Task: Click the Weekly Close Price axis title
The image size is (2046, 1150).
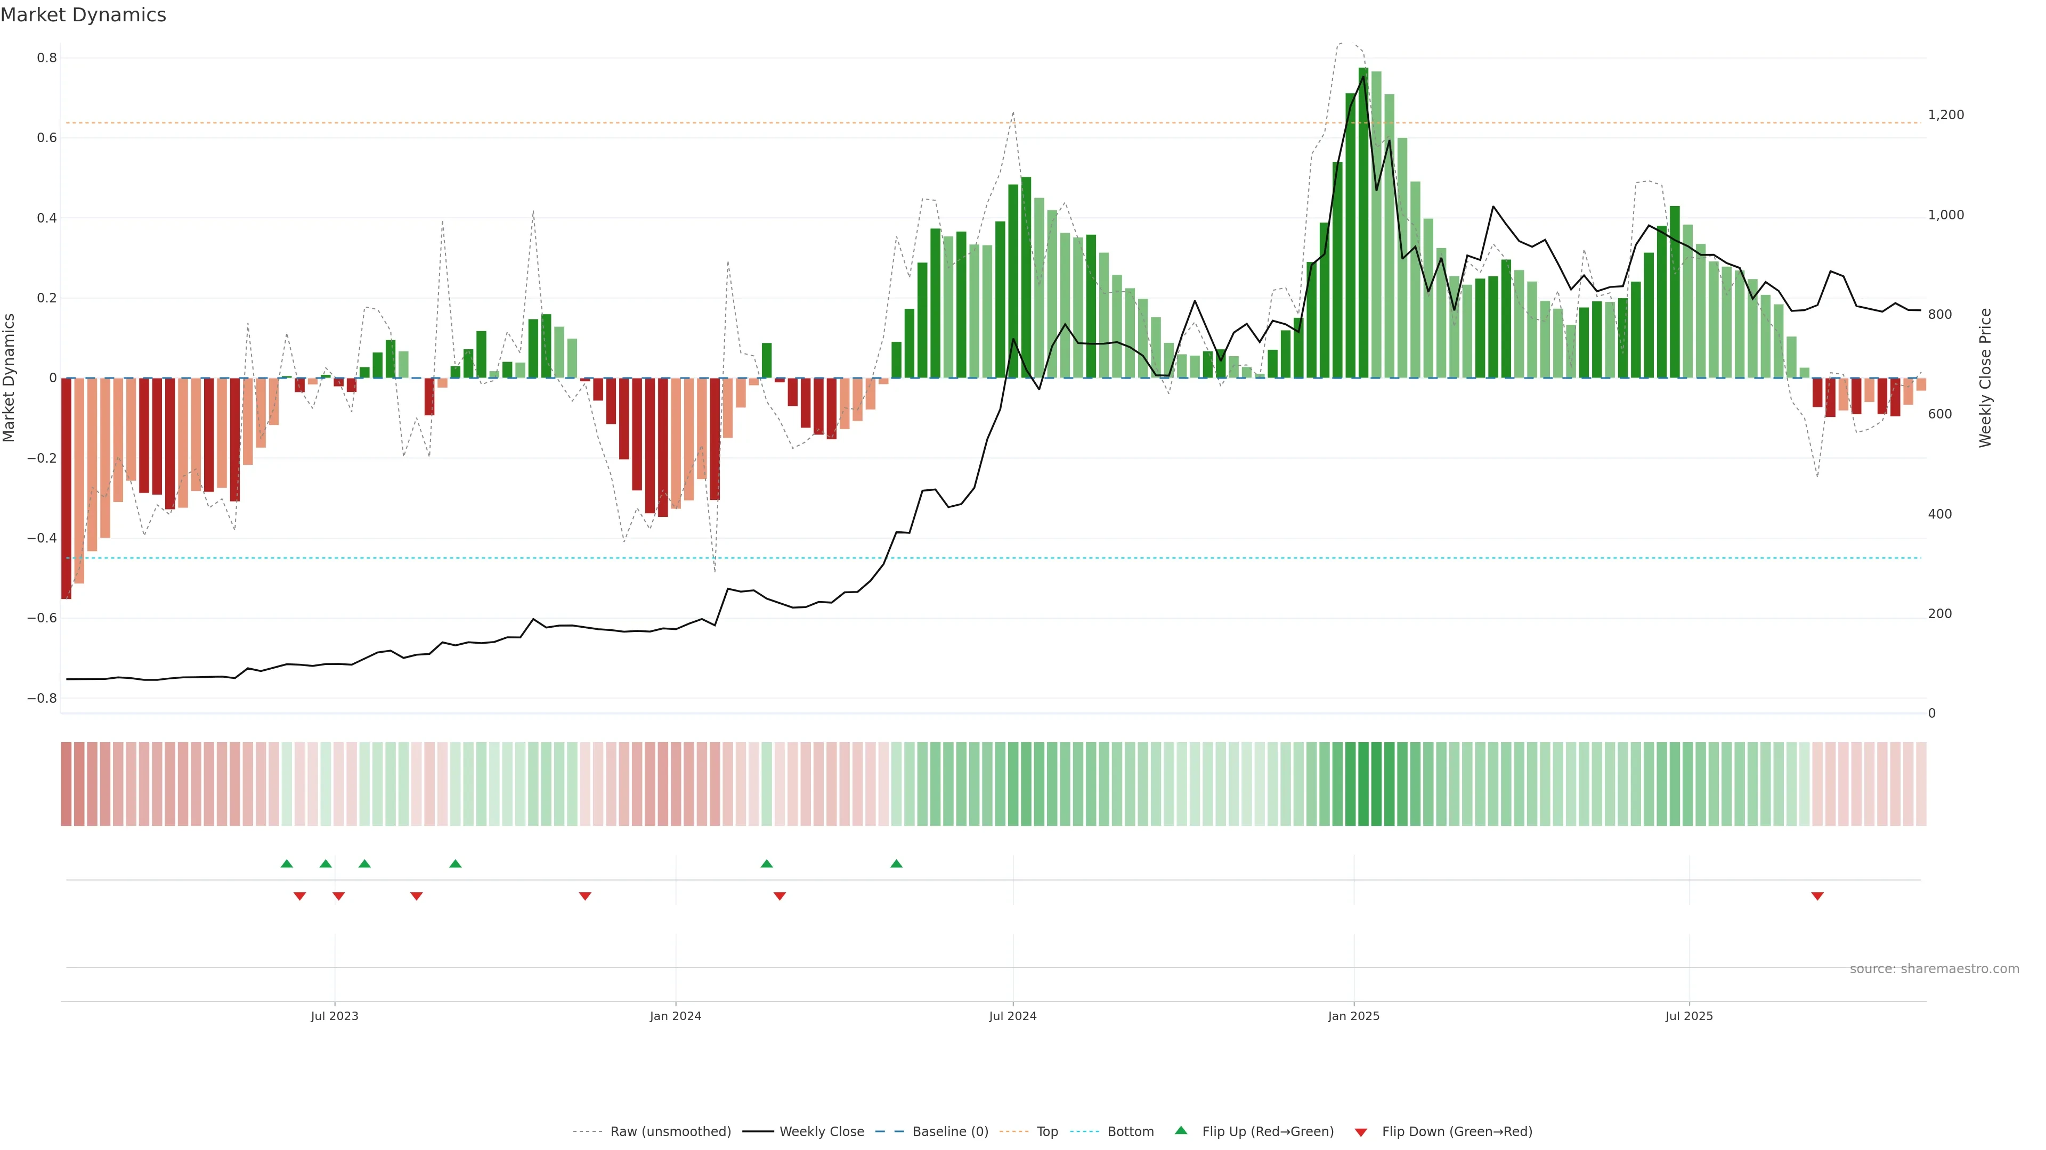Action: (1985, 378)
